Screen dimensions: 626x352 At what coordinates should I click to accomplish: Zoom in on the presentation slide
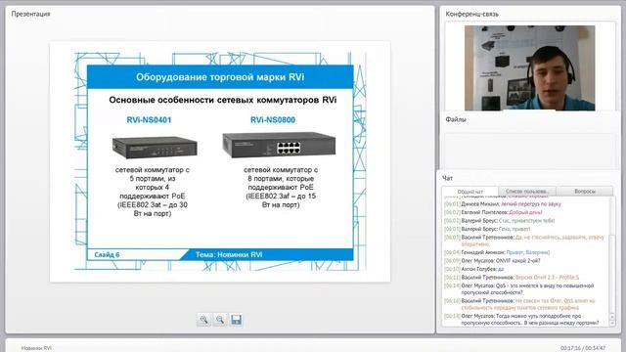pos(203,320)
